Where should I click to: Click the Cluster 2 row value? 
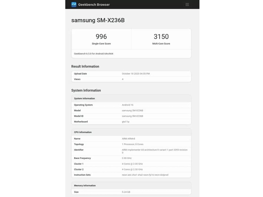pyautogui.click(x=132, y=169)
